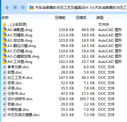
Task: Click the 395.7 KB compressed size value
Action: click(x=87, y=99)
